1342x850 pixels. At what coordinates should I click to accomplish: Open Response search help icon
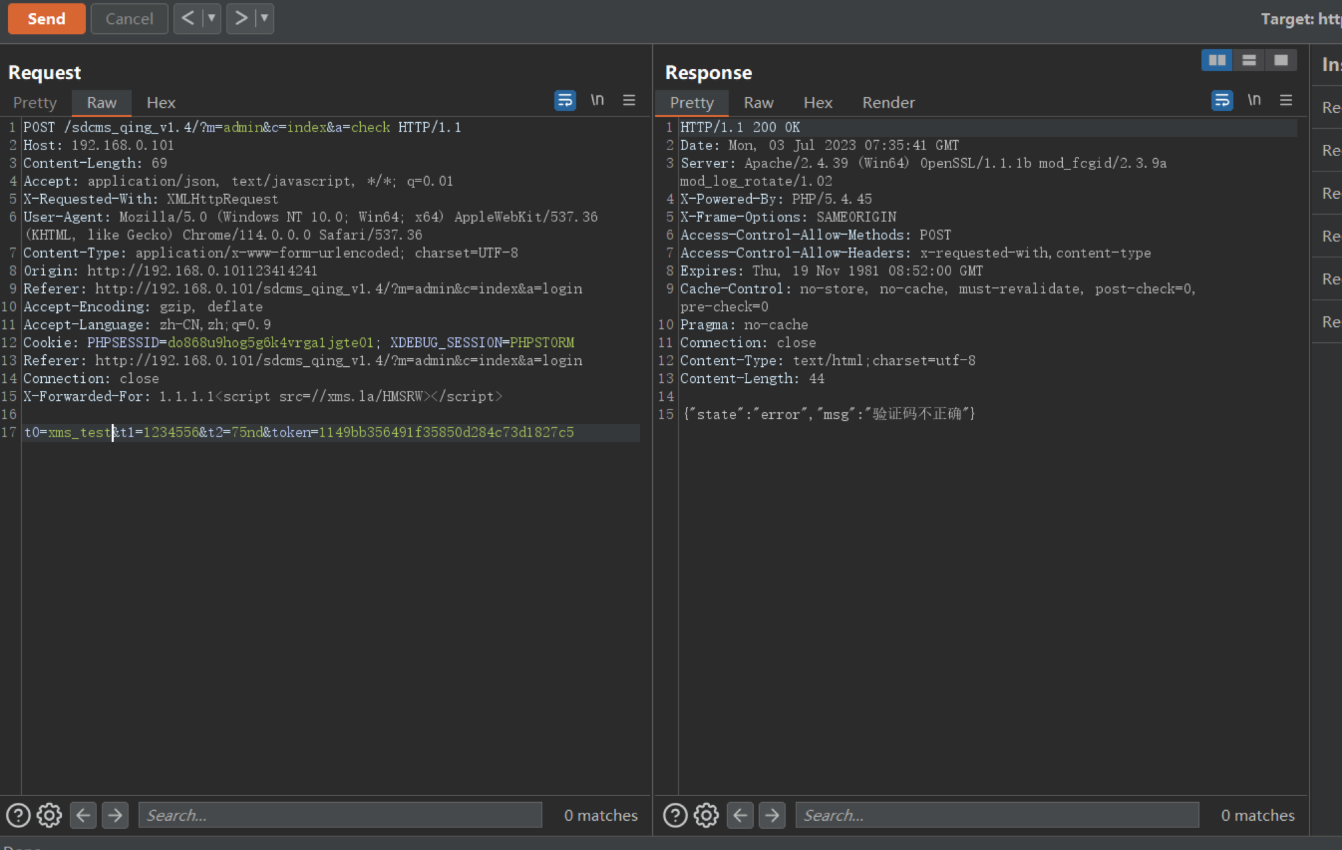tap(675, 815)
